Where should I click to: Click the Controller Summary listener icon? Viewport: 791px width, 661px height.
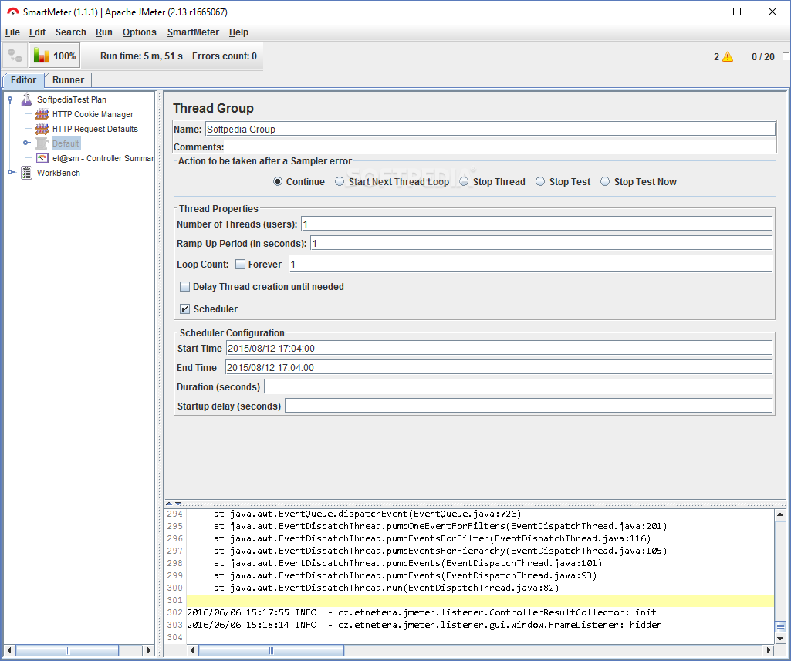tap(42, 158)
